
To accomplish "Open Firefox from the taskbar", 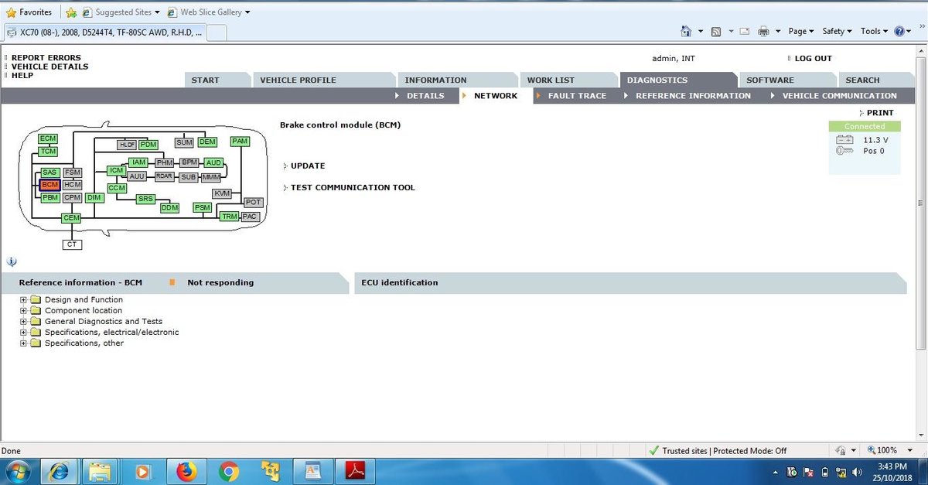I will 186,472.
